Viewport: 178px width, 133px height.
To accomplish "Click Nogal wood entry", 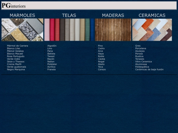I will [x=101, y=61].
